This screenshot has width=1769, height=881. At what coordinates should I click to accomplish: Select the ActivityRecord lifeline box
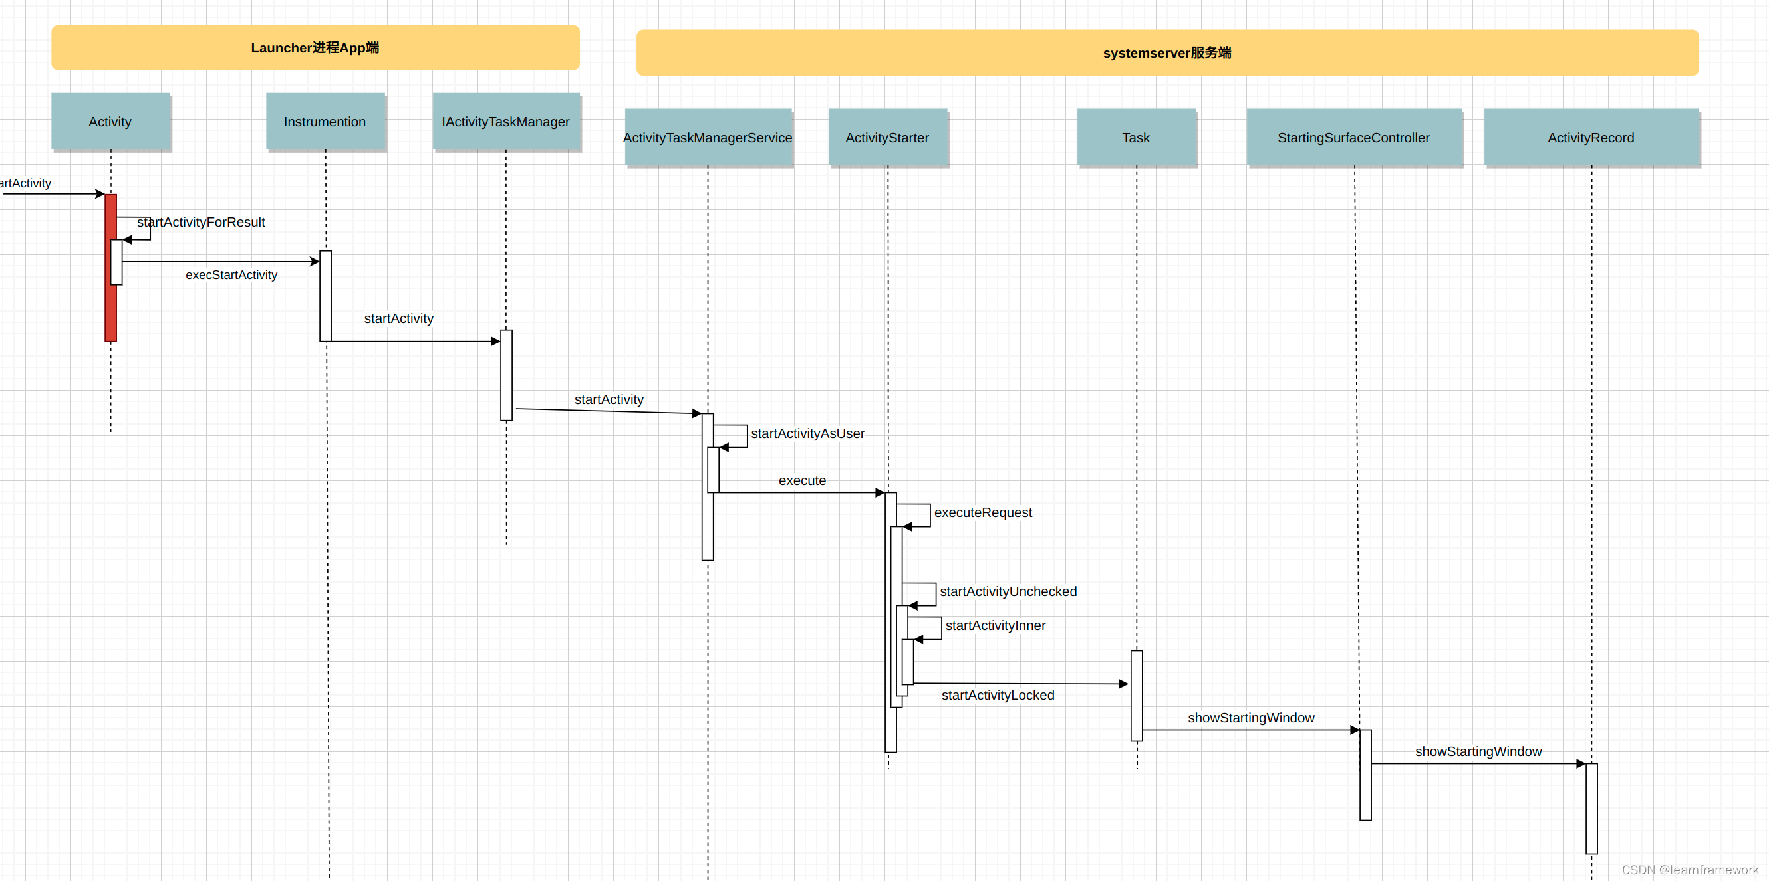[x=1591, y=138]
